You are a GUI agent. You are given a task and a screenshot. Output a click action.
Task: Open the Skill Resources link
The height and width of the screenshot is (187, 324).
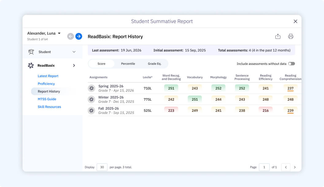pyautogui.click(x=49, y=107)
